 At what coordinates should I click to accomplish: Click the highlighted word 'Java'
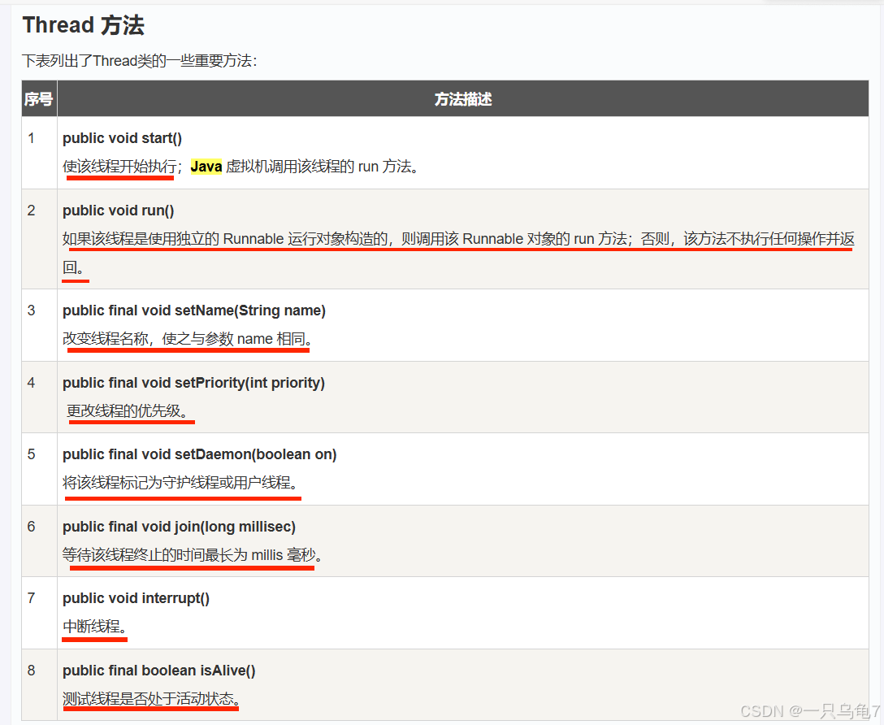click(206, 167)
